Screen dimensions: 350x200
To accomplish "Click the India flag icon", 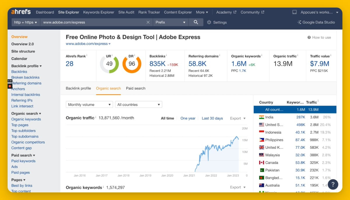I will pyautogui.click(x=261, y=117).
